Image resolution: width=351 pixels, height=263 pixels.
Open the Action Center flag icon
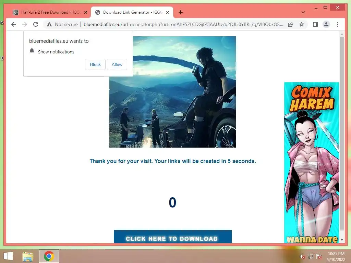click(x=319, y=256)
